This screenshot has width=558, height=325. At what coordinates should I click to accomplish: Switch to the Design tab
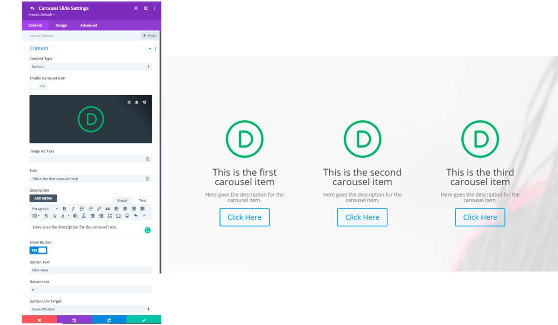tap(61, 25)
